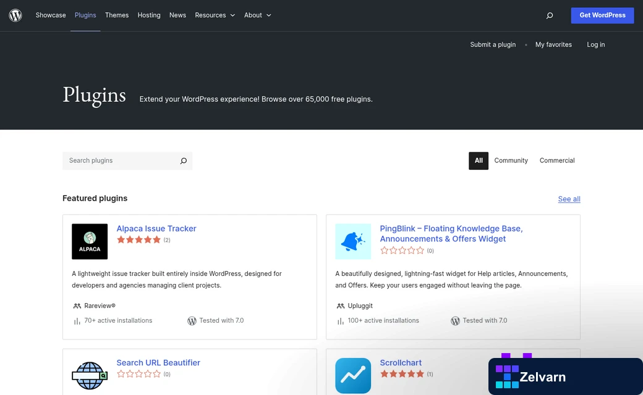Viewport: 643px width, 395px height.
Task: Click WordPress icon beside PingBlink's Tested with 7.0
Action: coord(455,321)
